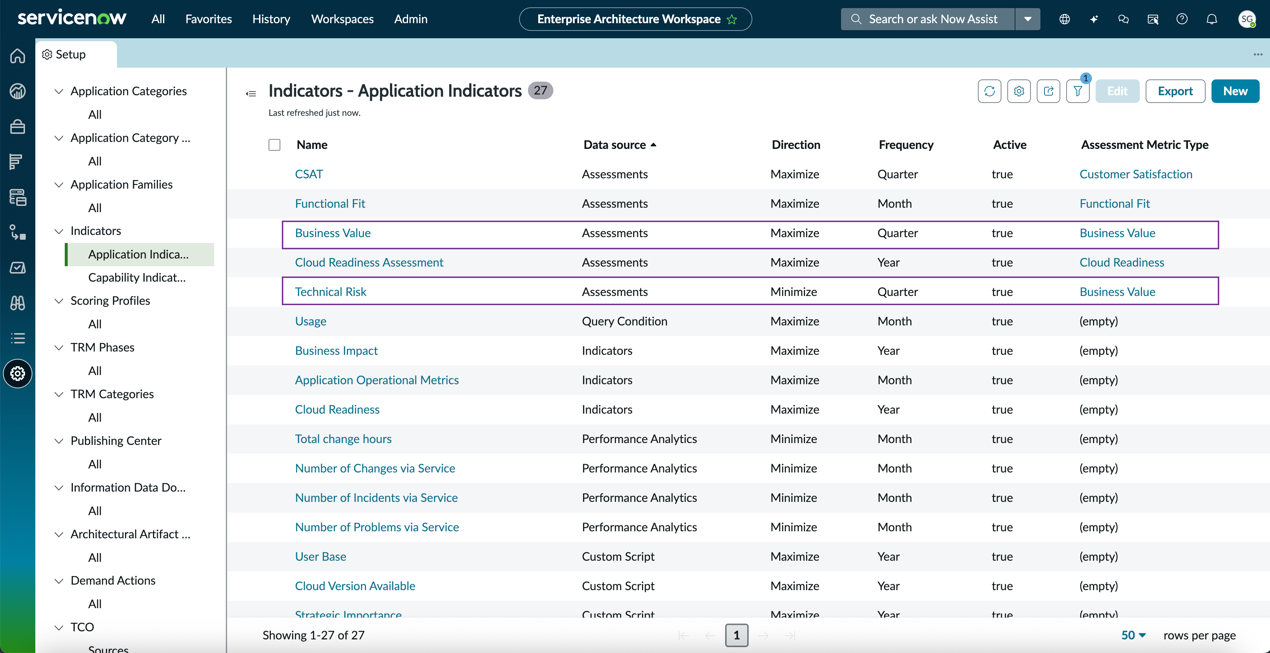The height and width of the screenshot is (653, 1270).
Task: Collapse the Scoring Profiles section
Action: 58,301
